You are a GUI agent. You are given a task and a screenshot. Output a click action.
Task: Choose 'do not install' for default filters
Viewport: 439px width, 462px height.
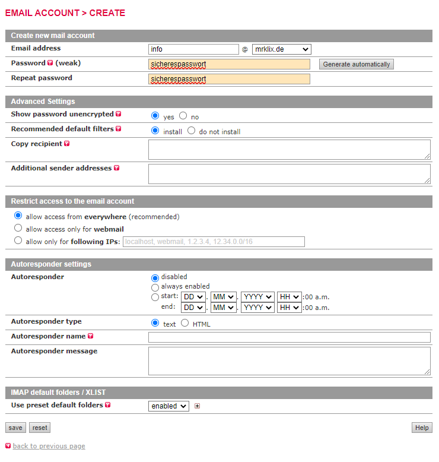[x=191, y=130]
